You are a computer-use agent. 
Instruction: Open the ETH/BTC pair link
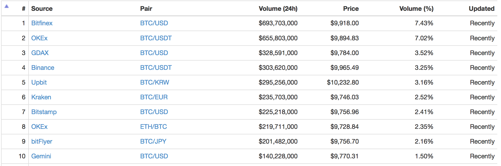click(x=153, y=127)
